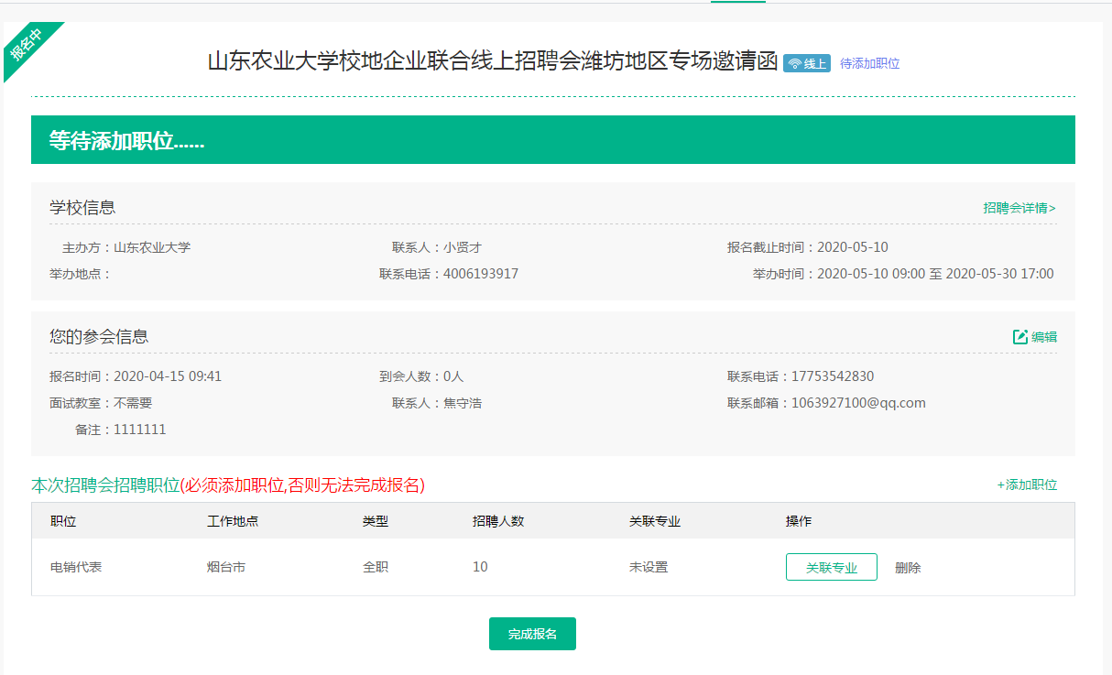Click the 您的参会信息 section heading
Viewport: 1112px width, 675px height.
[99, 336]
